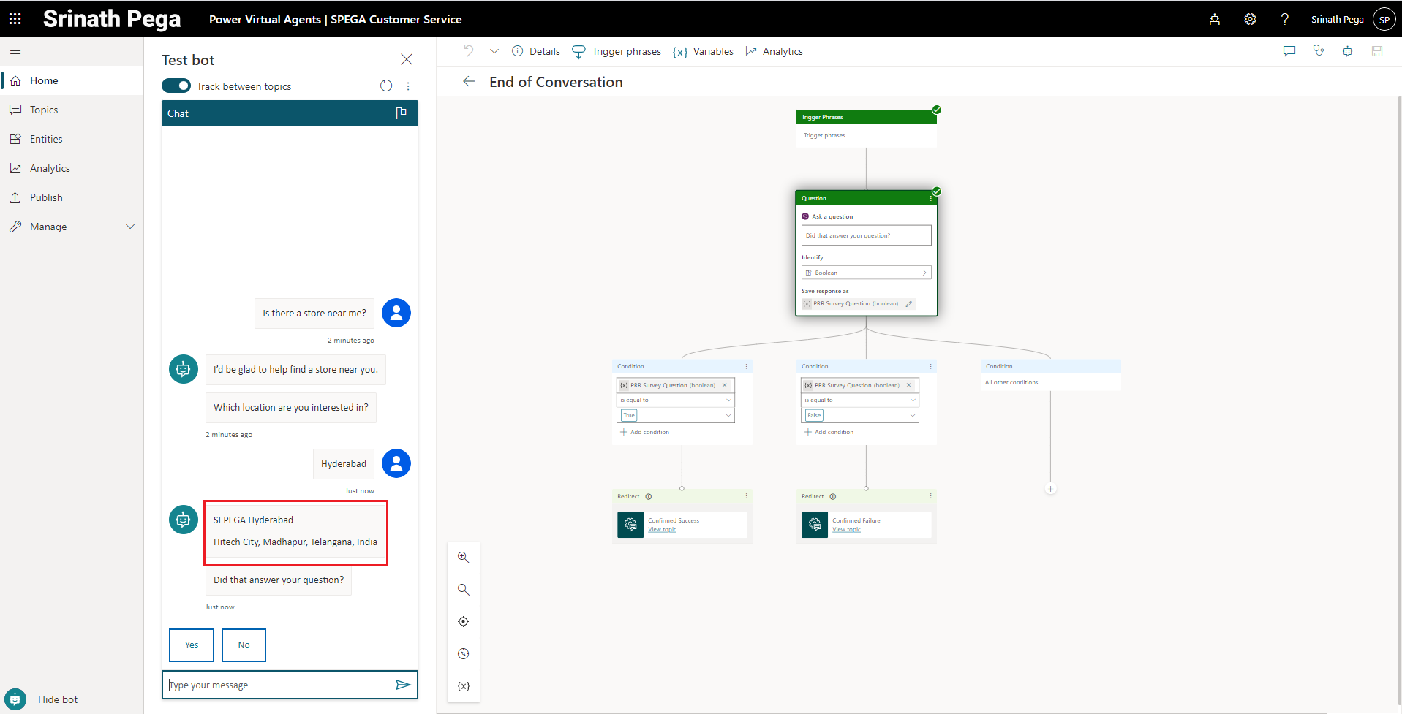Click View topic under Confirmed Success
The image size is (1402, 714).
[x=662, y=530]
